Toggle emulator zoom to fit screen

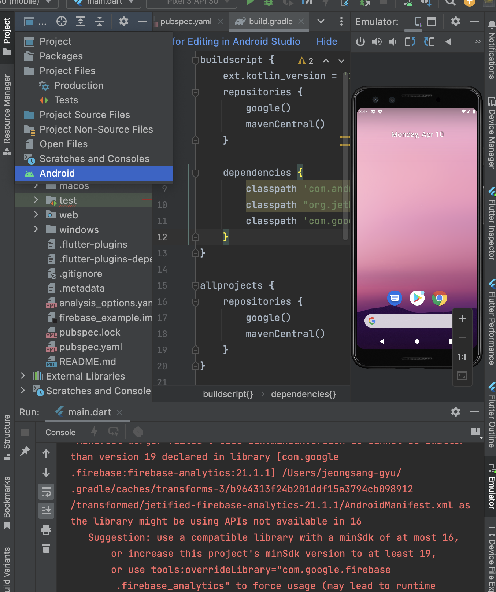coord(462,376)
